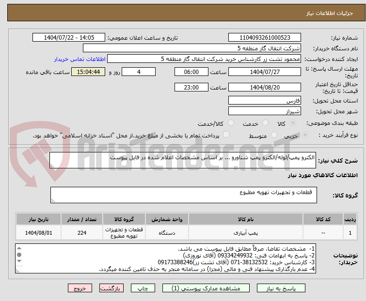
Task: Click the page title جزئیات اطلاعات نیاز
Action: point(330,13)
